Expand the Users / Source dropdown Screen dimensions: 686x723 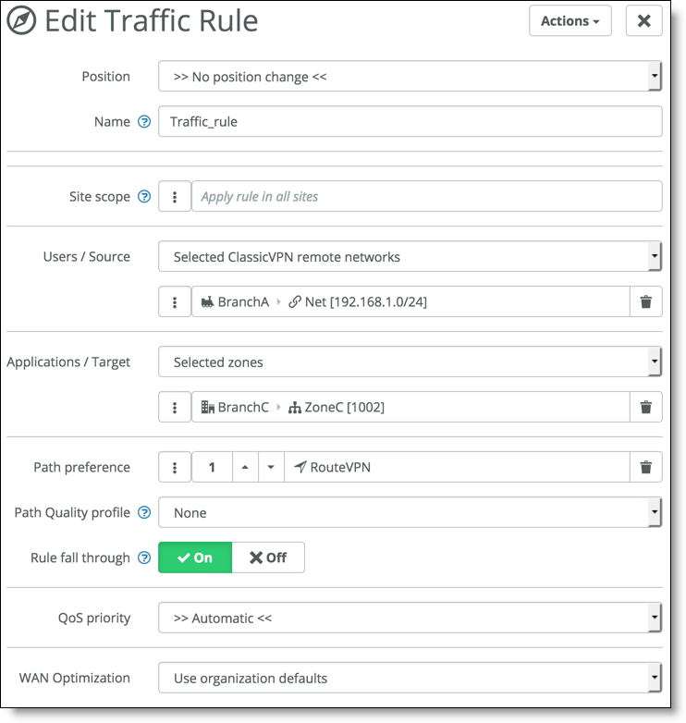coord(410,257)
